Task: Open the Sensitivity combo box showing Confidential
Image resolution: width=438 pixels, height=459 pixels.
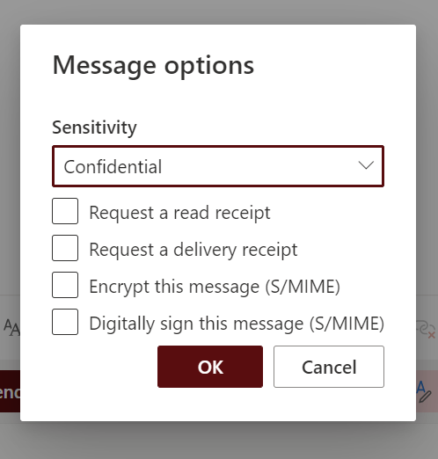Action: click(x=218, y=166)
